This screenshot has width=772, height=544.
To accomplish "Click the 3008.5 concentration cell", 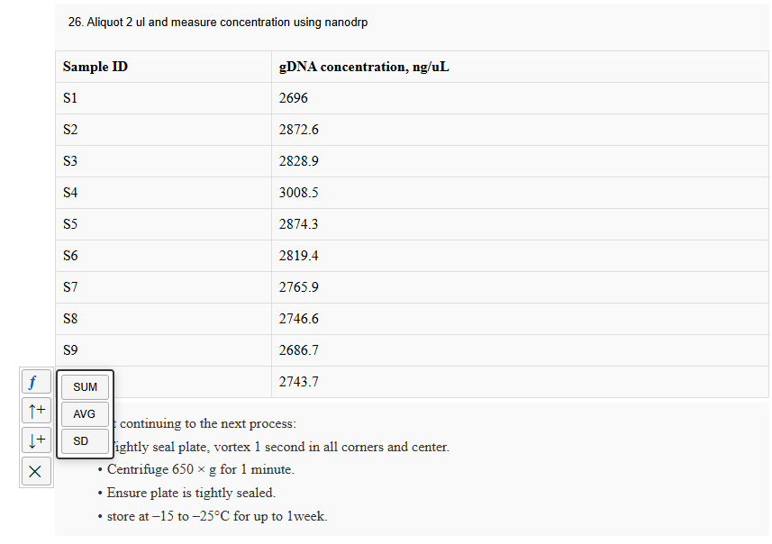I will coord(299,193).
